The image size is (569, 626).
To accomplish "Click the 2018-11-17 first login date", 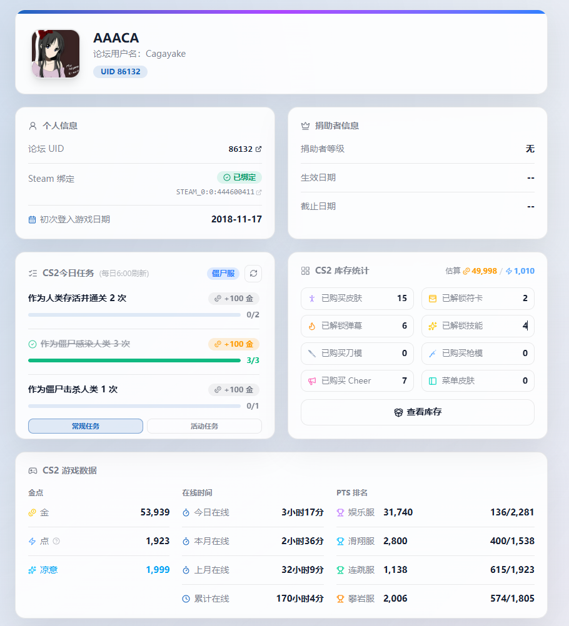I will tap(236, 219).
